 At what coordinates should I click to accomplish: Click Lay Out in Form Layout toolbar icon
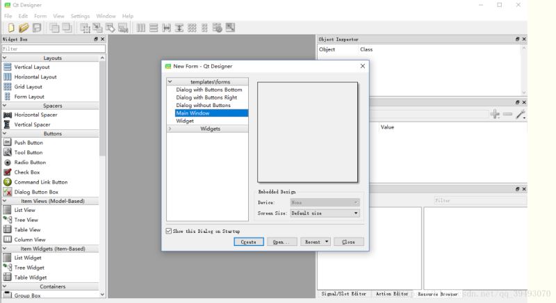pyautogui.click(x=204, y=28)
